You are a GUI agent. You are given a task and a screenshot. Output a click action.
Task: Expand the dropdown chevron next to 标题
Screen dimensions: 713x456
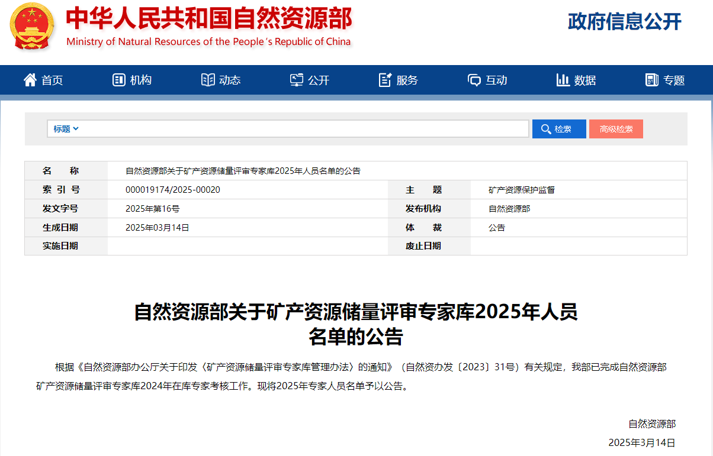click(76, 129)
